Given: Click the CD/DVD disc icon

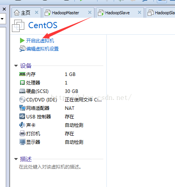Looking at the screenshot, I should pyautogui.click(x=22, y=99).
